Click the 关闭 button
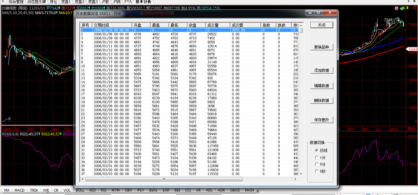Viewport: 418px width, 195px height. coord(321,25)
